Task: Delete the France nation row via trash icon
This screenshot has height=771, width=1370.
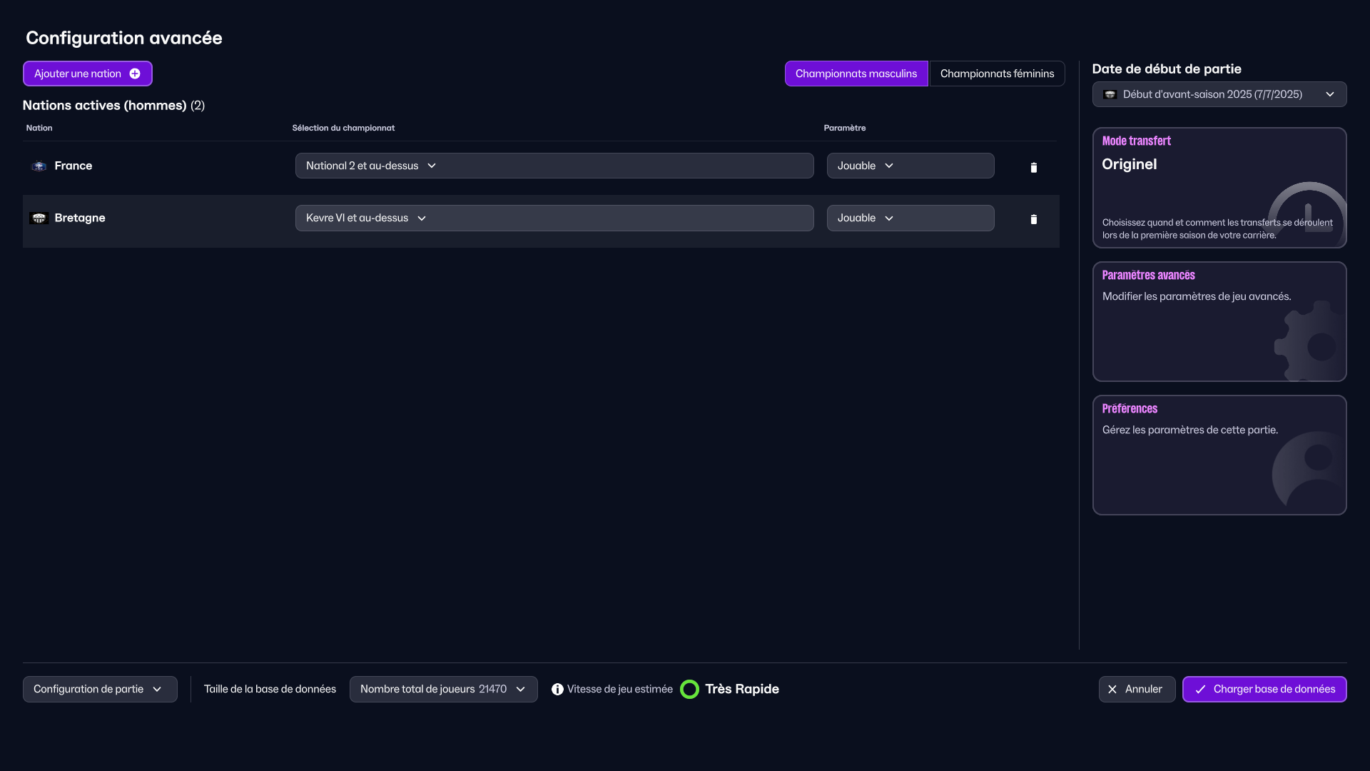Action: [x=1033, y=167]
